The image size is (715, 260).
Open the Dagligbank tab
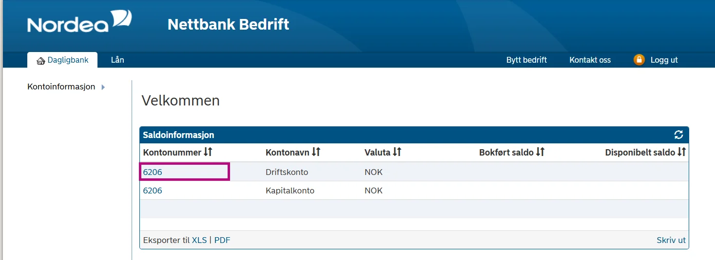coord(68,60)
